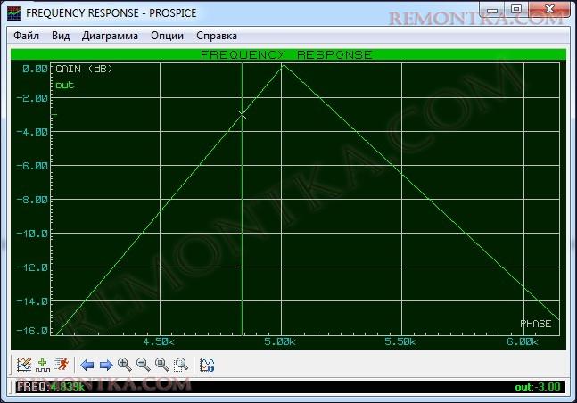The height and width of the screenshot is (403, 577).
Task: Zoom out with the magnifier minus icon
Action: (x=143, y=364)
